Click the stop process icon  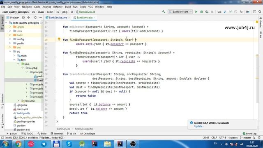coord(212,12)
